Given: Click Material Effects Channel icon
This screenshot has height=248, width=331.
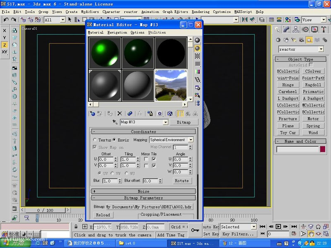Looking at the screenshot, I should [x=160, y=114].
